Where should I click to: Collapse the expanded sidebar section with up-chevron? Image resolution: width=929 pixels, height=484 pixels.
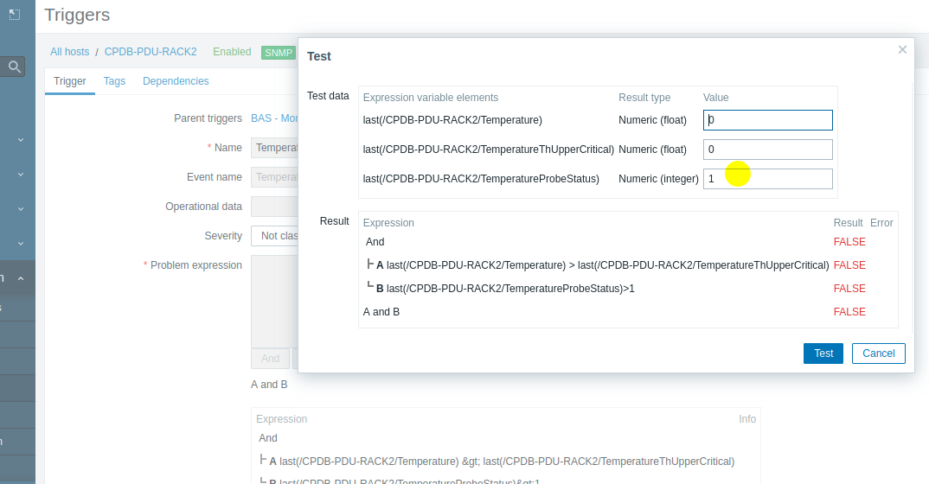21,278
